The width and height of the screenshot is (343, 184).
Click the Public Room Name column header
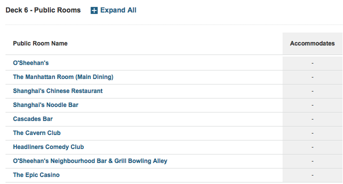[40, 43]
